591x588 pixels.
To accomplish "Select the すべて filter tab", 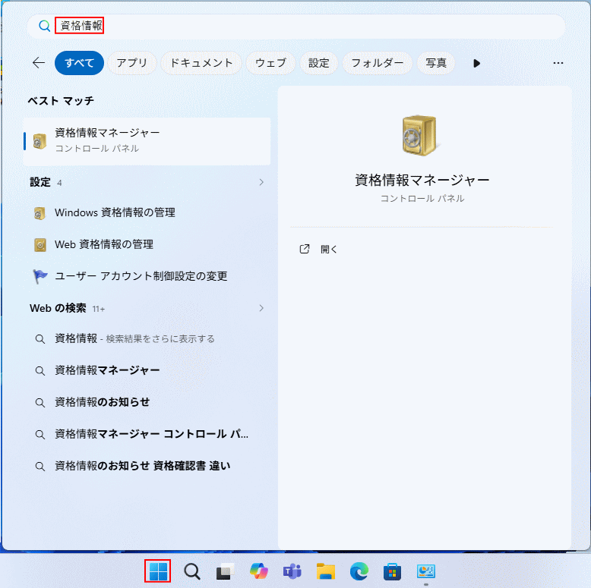I will pyautogui.click(x=79, y=63).
